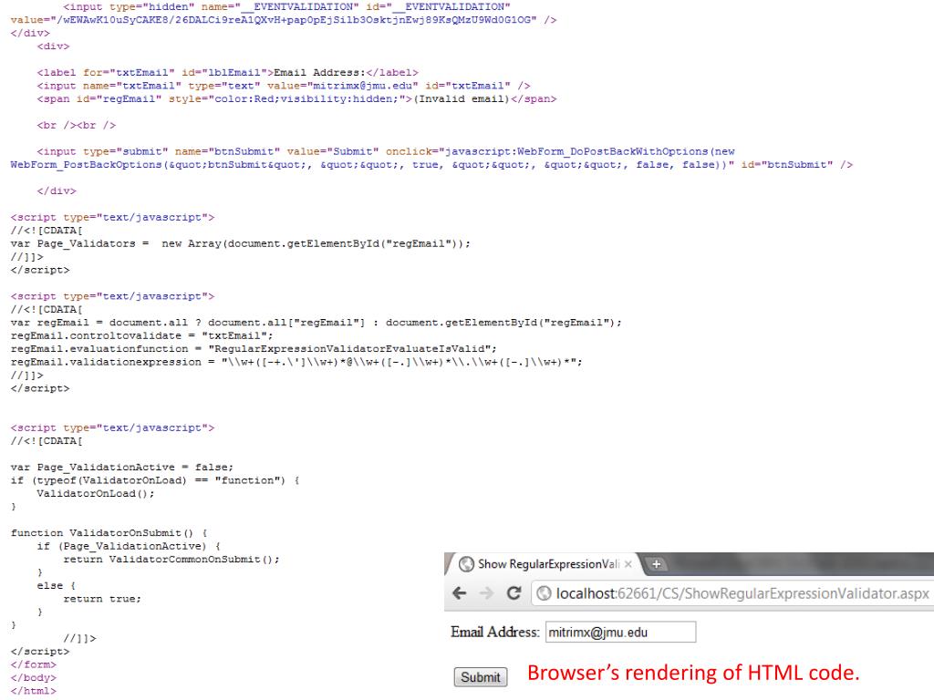The image size is (934, 700).
Task: Select the Show RegularExpressionVali tab
Action: (545, 564)
